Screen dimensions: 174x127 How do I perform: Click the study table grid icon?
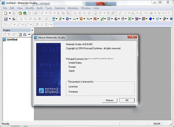6,19
